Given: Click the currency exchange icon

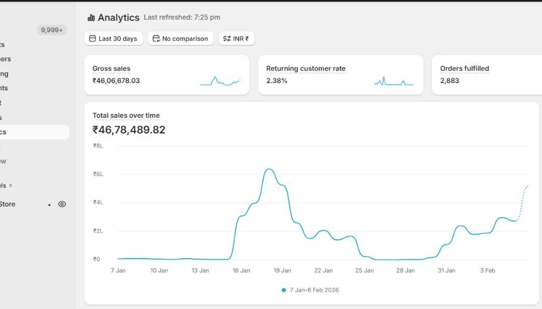Looking at the screenshot, I should [227, 38].
